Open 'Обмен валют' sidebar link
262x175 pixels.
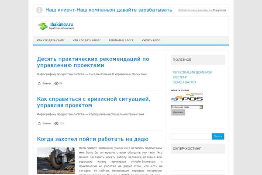tap(184, 82)
